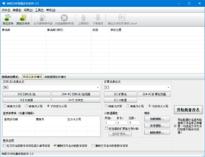Switch to the data-source rename mode tab
The height and width of the screenshot is (157, 205).
(x=55, y=77)
